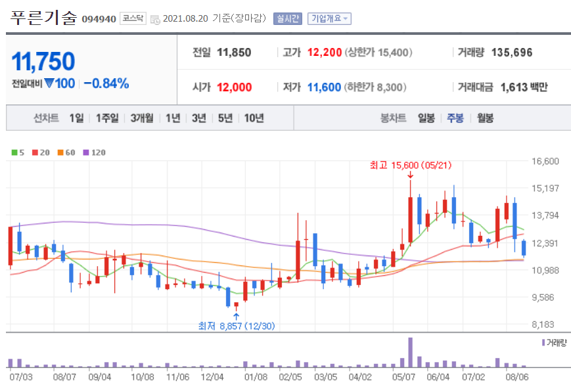This screenshot has width=571, height=385.
Task: Click the 05/07 date axis label
Action: 403,376
